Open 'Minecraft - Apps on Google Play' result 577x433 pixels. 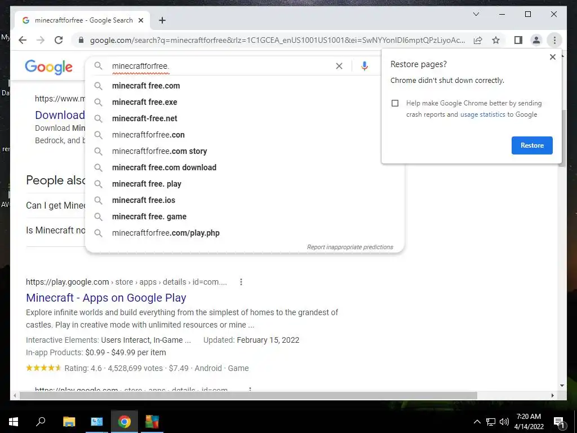pos(106,298)
